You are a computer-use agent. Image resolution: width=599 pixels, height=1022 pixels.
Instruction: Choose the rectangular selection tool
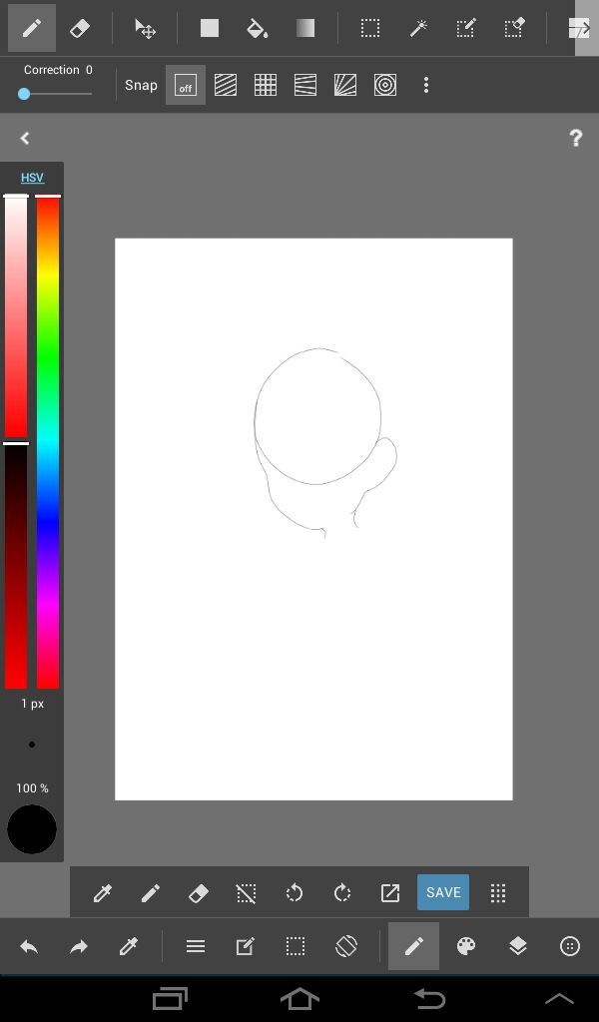(370, 28)
